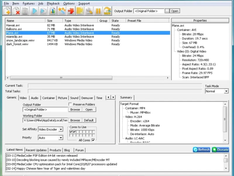Click the remove file icon with red X
This screenshot has height=176, width=234.
tap(16, 11)
